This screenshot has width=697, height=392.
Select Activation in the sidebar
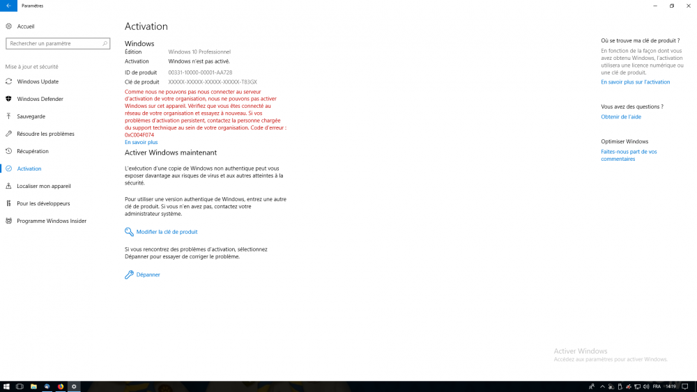(29, 168)
